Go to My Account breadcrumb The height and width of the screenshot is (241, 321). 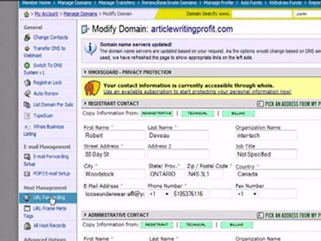46,14
